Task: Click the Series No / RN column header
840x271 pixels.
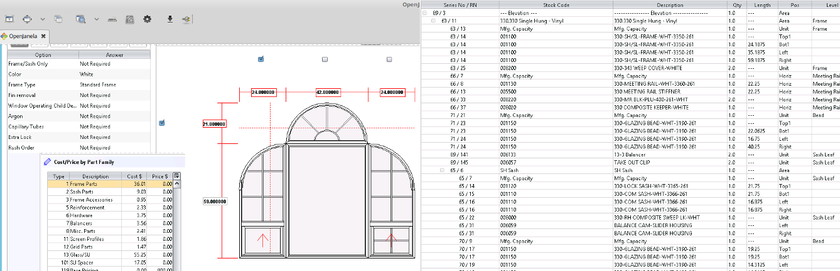Action: pyautogui.click(x=459, y=4)
